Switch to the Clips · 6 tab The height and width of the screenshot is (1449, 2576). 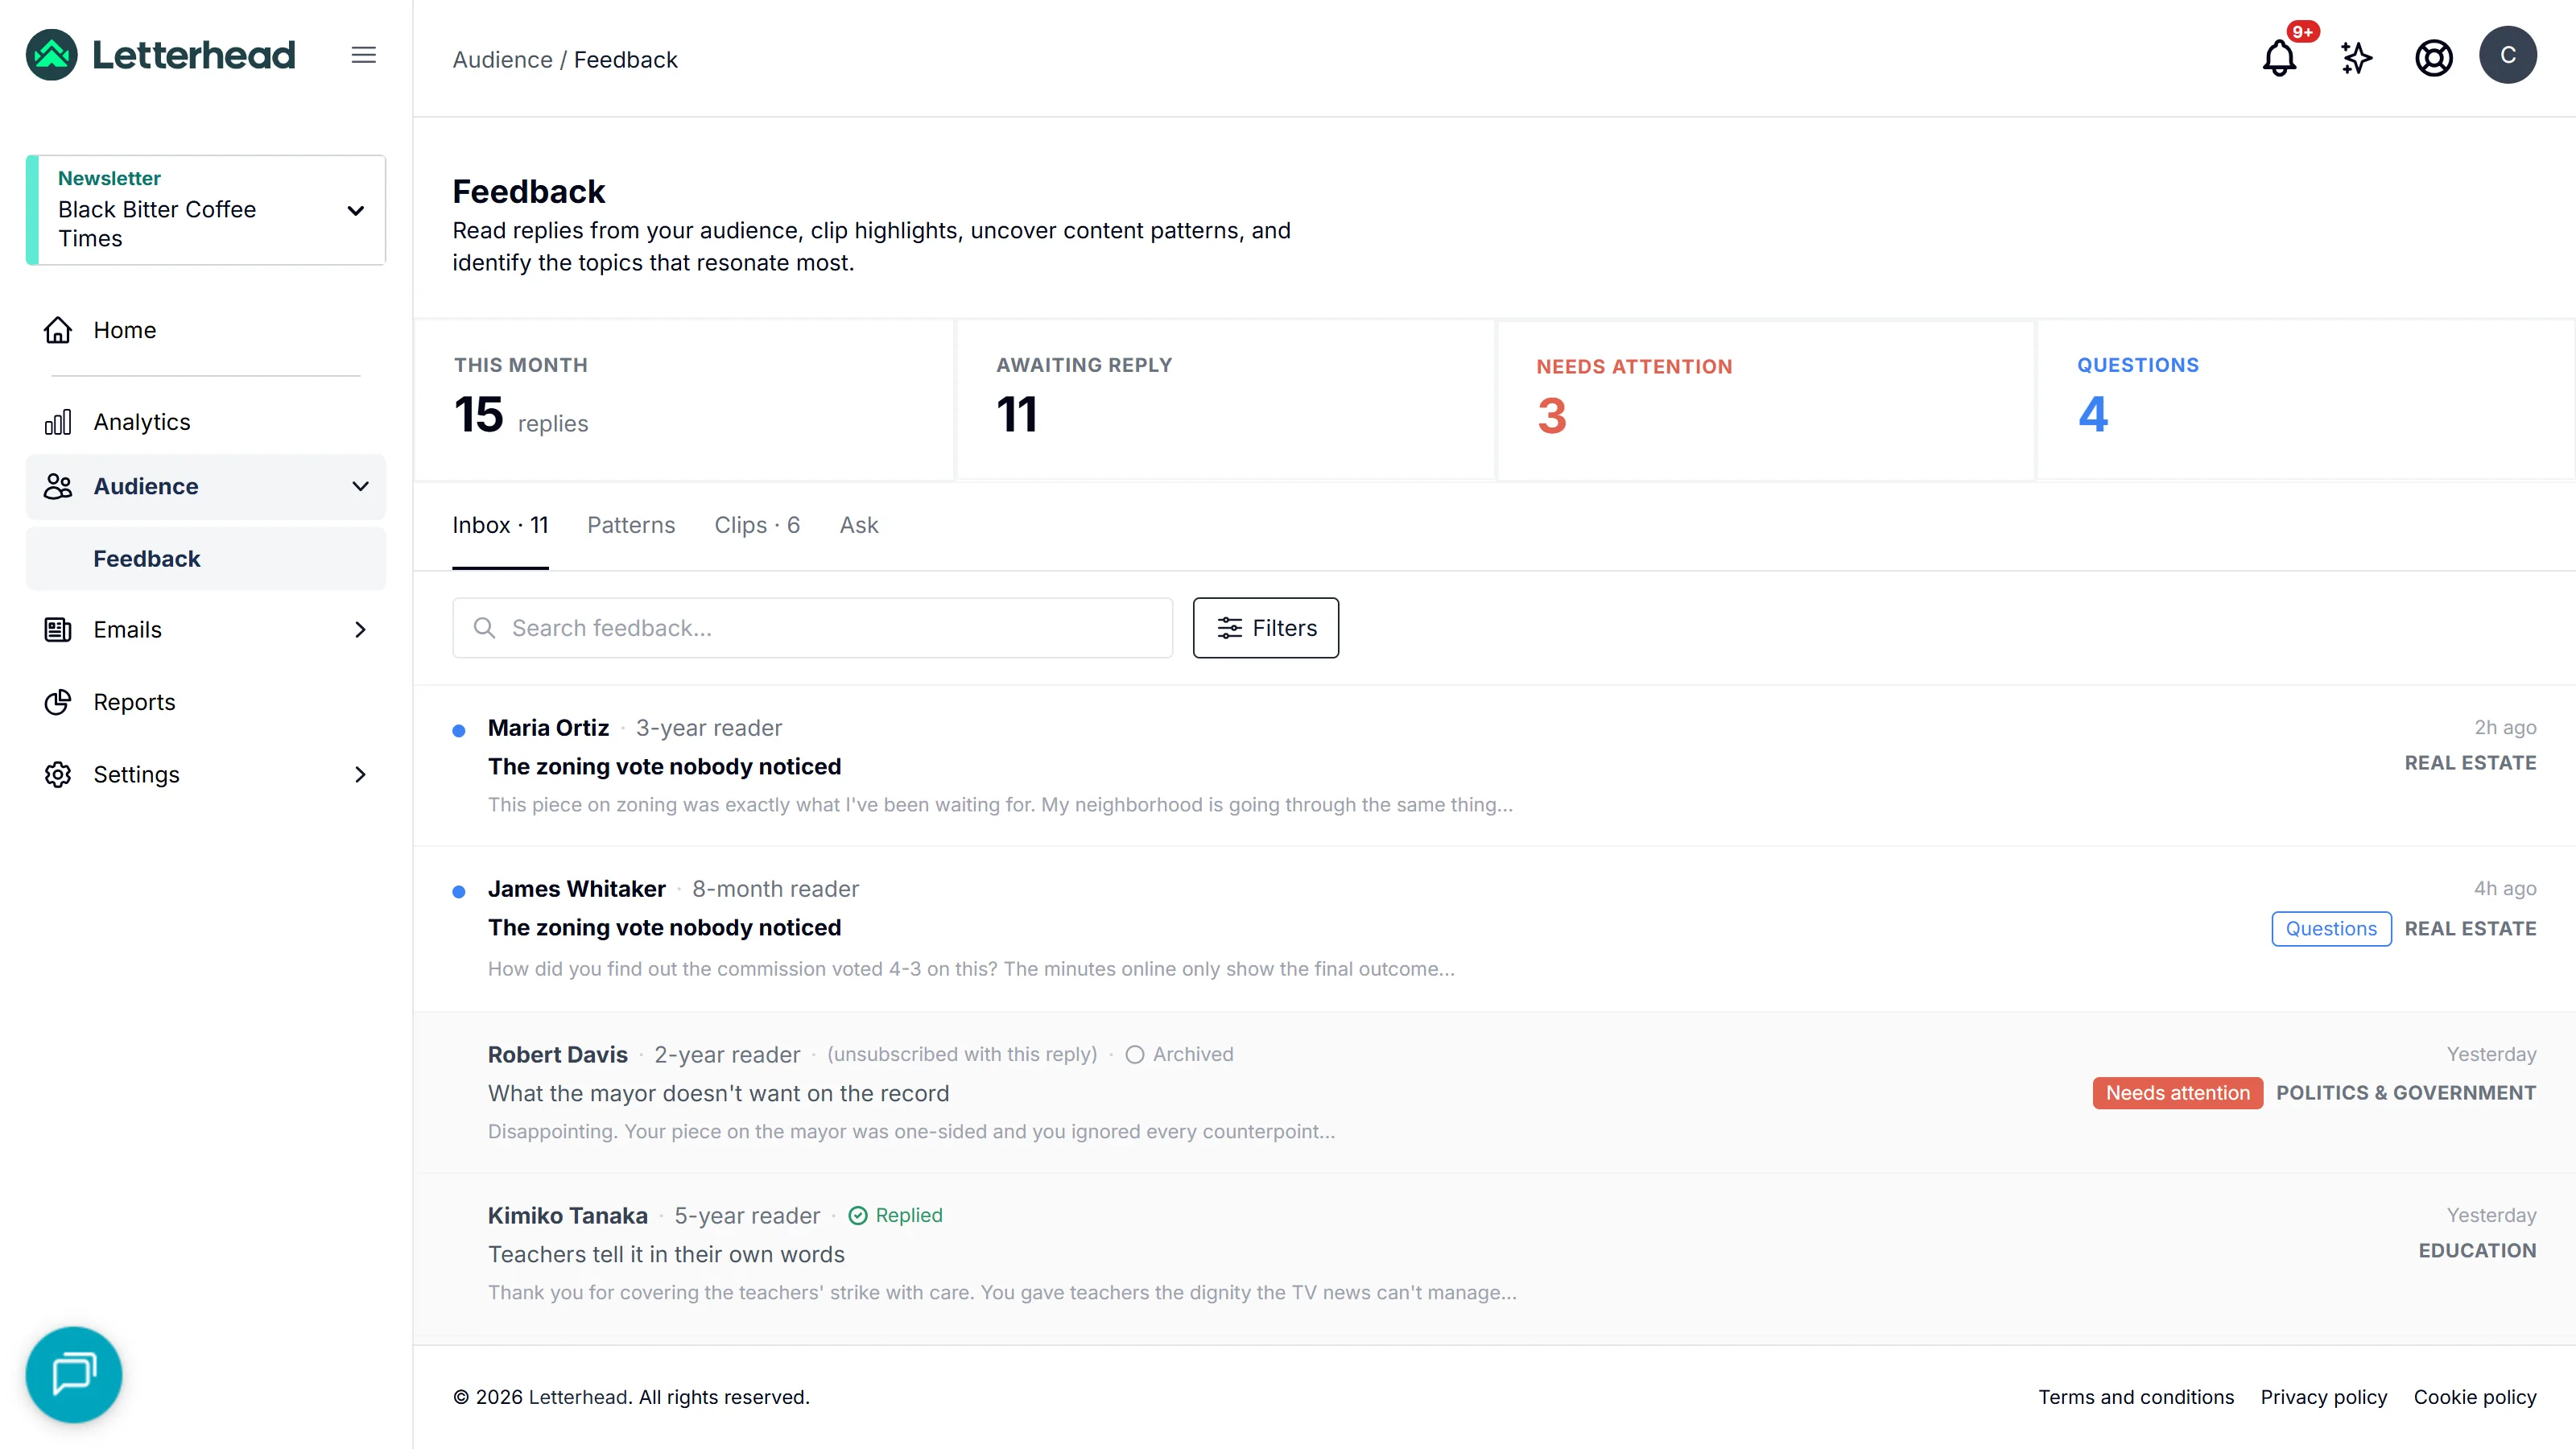point(757,525)
